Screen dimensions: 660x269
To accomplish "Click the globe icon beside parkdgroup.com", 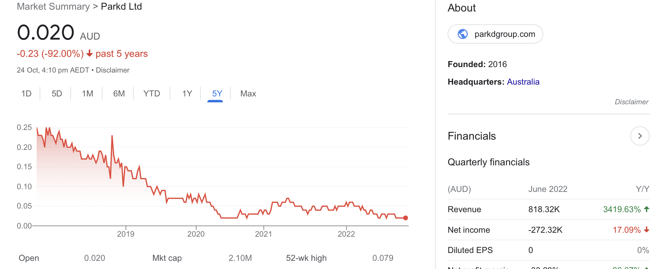I will coord(463,34).
